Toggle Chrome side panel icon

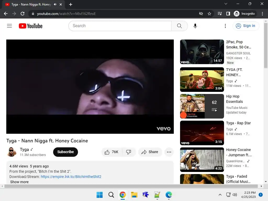coord(228,14)
